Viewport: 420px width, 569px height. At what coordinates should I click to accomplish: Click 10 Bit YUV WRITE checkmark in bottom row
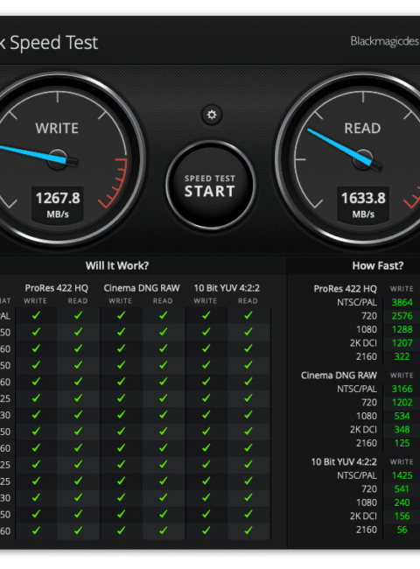(206, 530)
